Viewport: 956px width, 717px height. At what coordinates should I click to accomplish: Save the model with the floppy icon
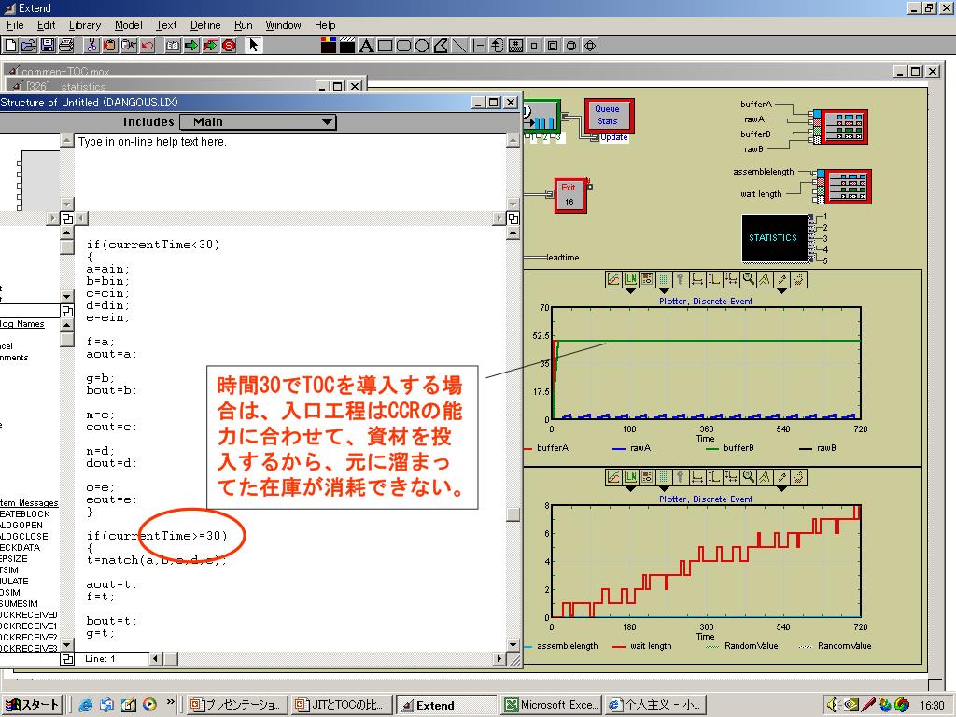(x=48, y=45)
